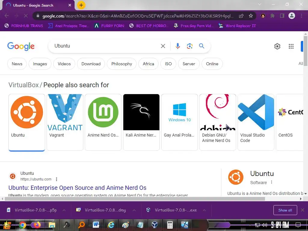The image size is (308, 231).
Task: Open Google quick settings gear
Action: pyautogui.click(x=277, y=46)
